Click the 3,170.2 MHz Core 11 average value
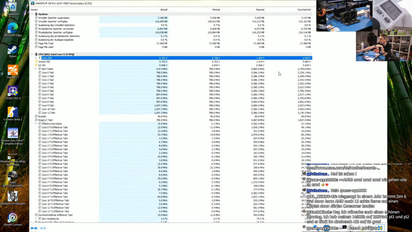 click(304, 113)
